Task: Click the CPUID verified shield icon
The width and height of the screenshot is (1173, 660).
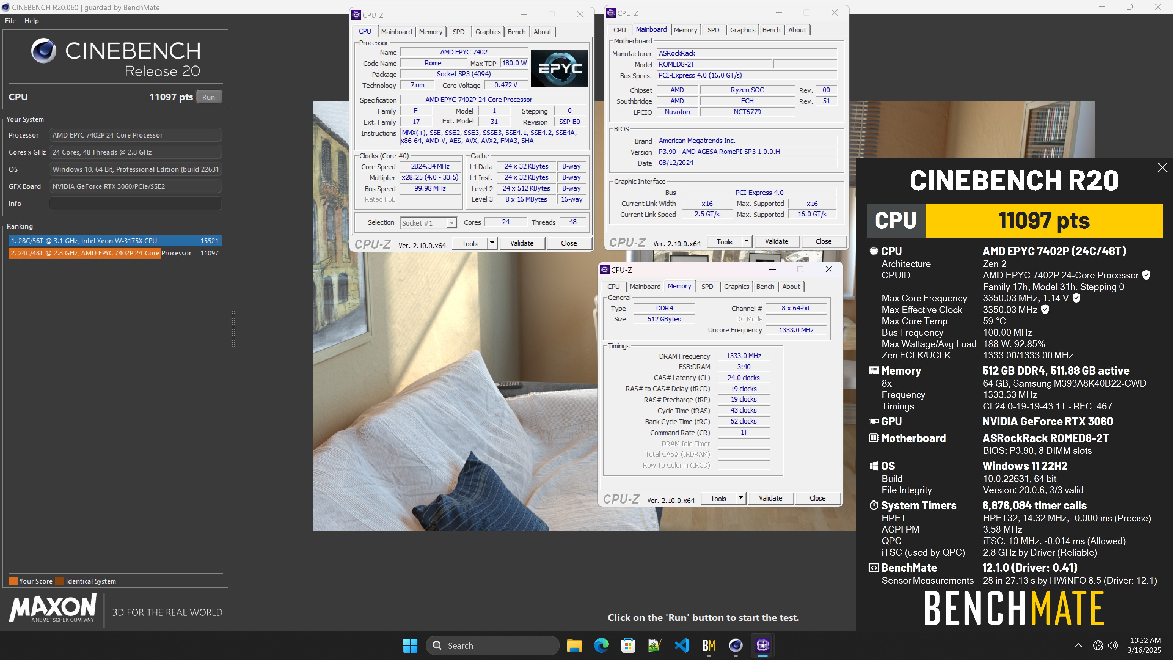Action: pyautogui.click(x=1147, y=275)
